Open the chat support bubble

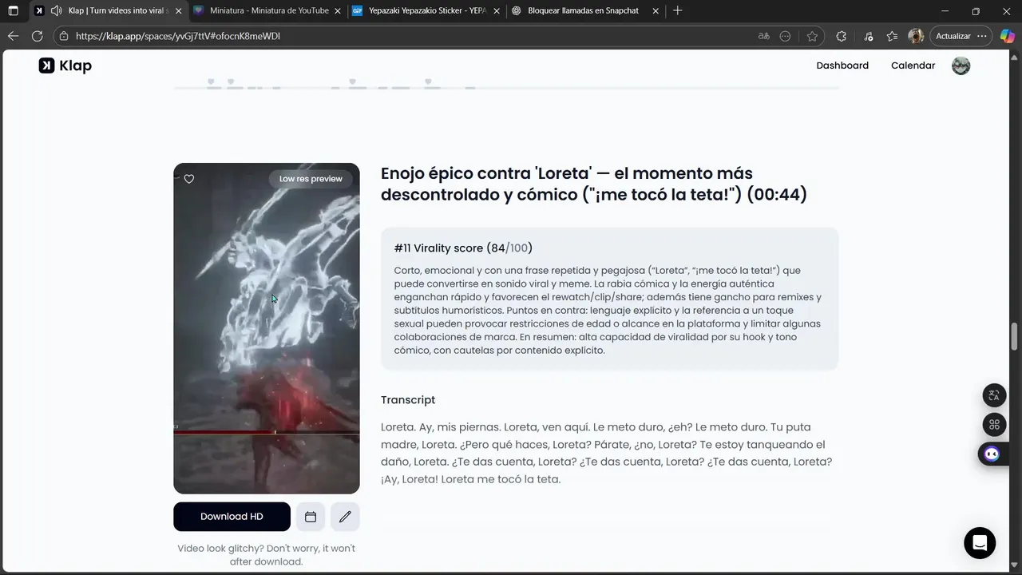tap(980, 543)
